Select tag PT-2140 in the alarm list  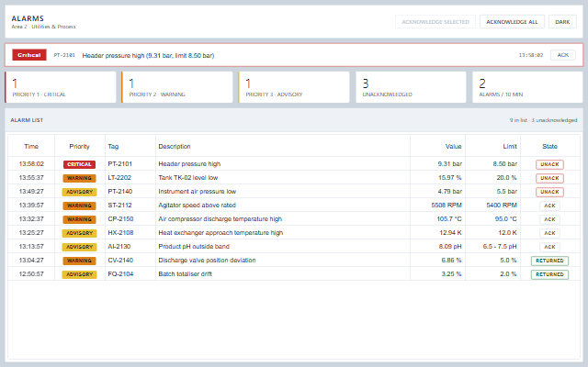click(x=120, y=192)
